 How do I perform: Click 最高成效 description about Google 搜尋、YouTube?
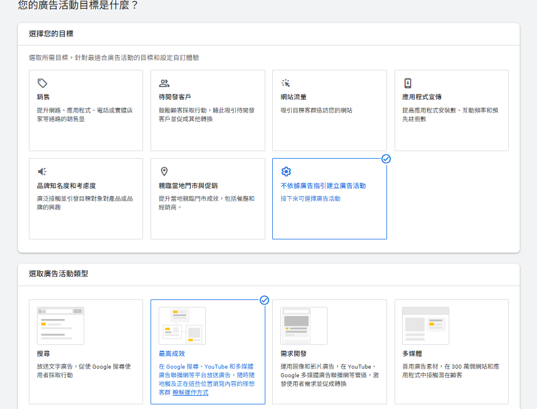(x=206, y=380)
